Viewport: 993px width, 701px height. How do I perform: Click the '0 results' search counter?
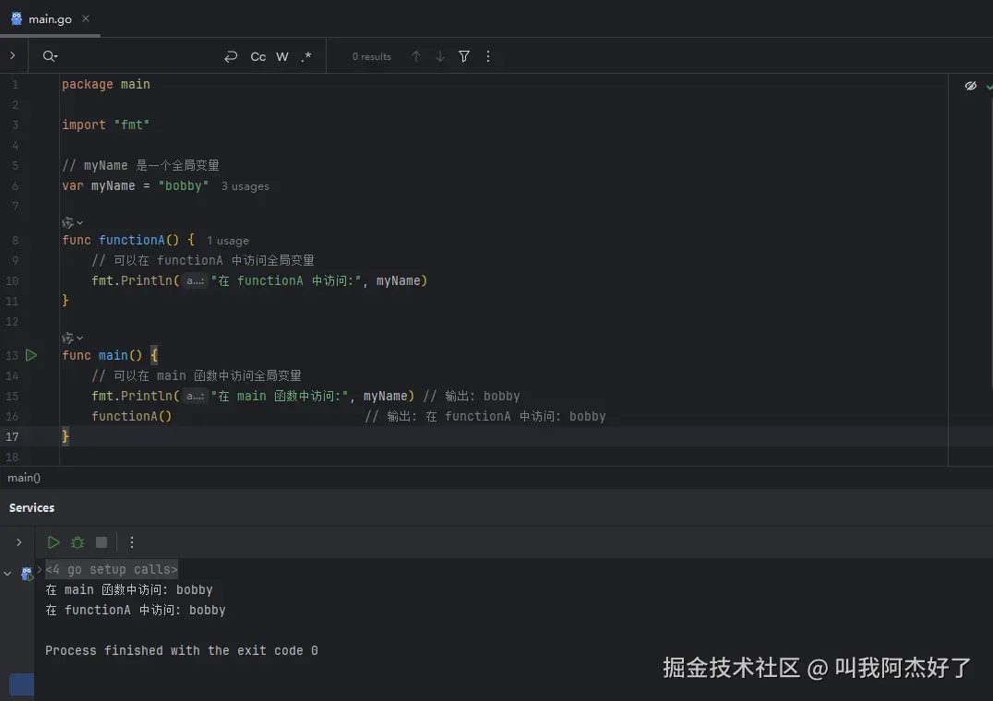pyautogui.click(x=372, y=56)
